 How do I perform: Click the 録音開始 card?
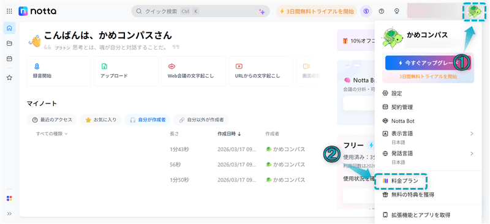pyautogui.click(x=59, y=71)
